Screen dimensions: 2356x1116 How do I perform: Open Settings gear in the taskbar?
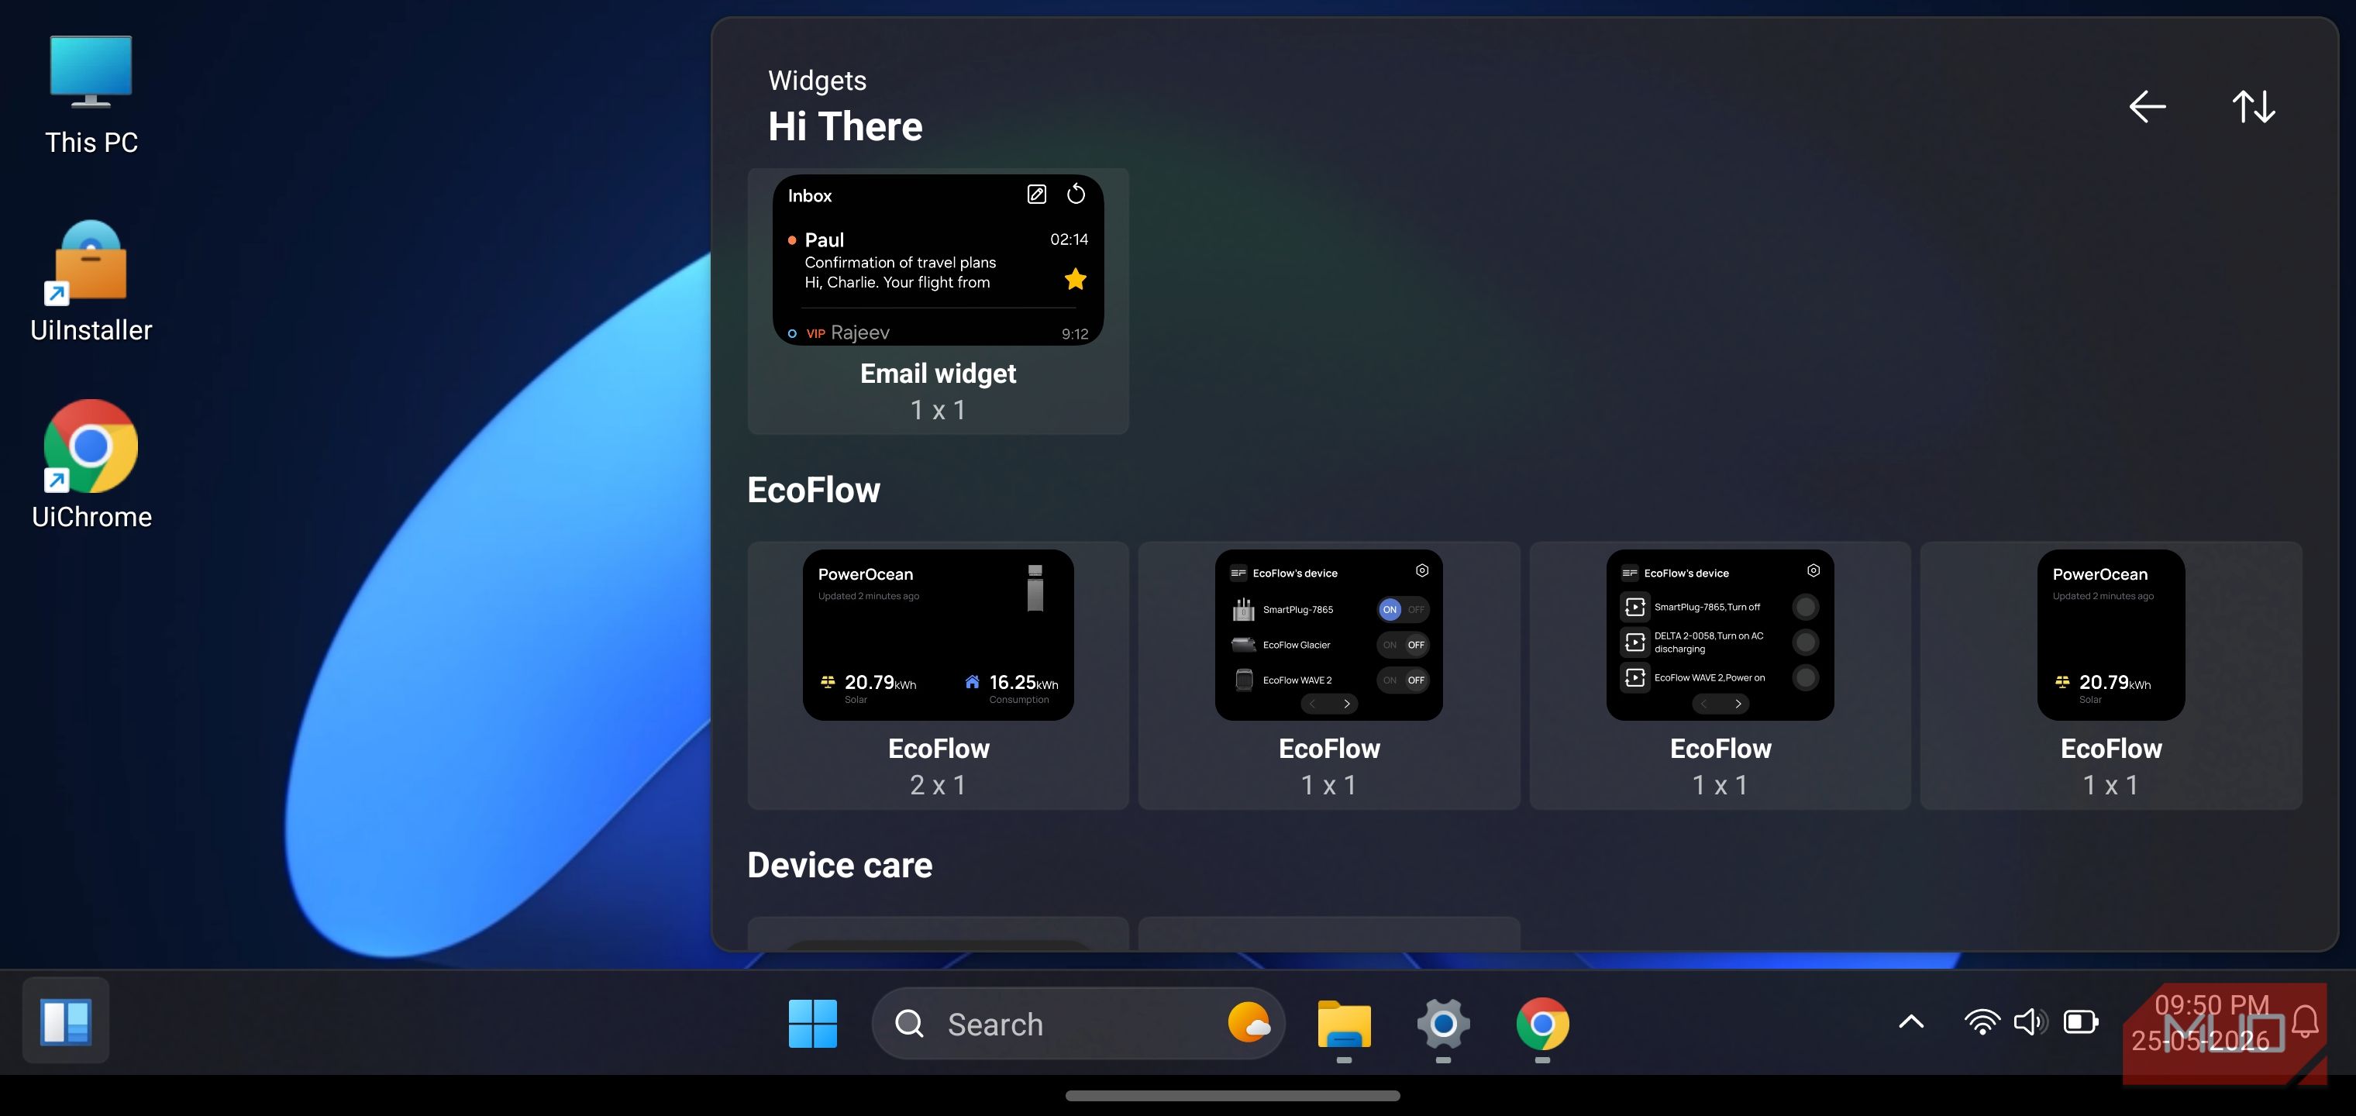click(1443, 1024)
